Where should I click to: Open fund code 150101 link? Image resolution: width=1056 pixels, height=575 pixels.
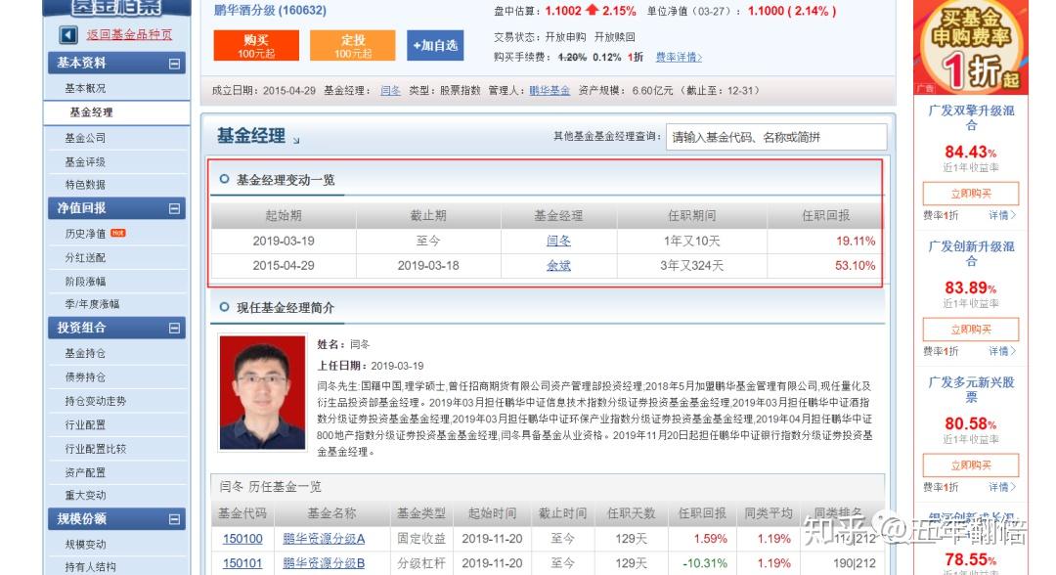point(242,563)
